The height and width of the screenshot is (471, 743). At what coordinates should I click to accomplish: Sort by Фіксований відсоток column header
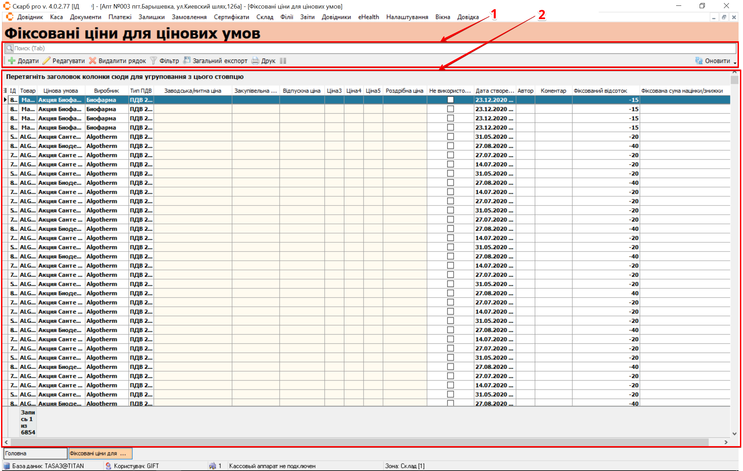[x=600, y=91]
